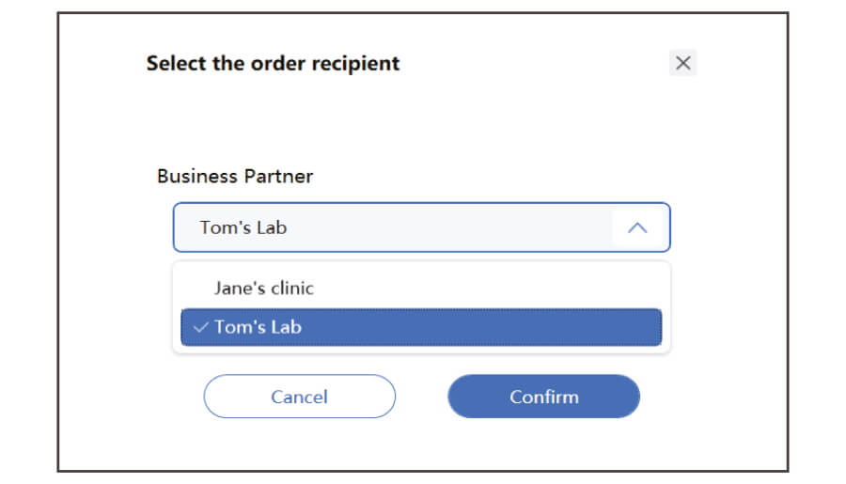Dismiss dialog with the X icon
Image resolution: width=846 pixels, height=484 pixels.
point(682,63)
